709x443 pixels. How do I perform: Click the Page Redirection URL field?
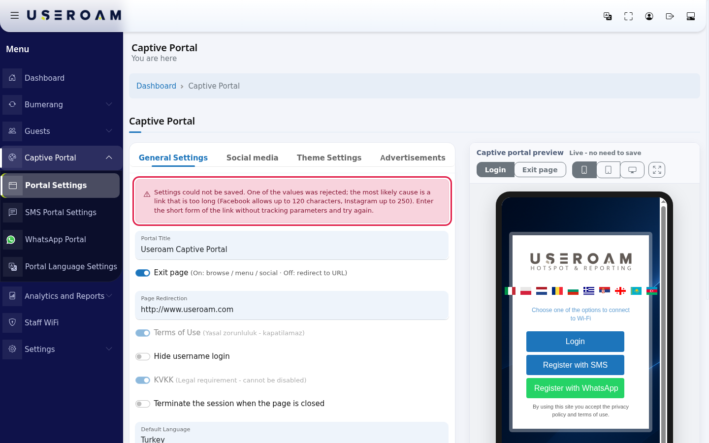tap(291, 305)
